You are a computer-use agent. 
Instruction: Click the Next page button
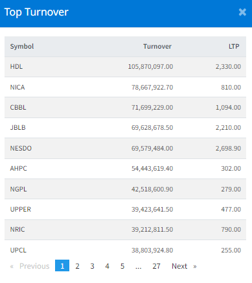(x=184, y=266)
